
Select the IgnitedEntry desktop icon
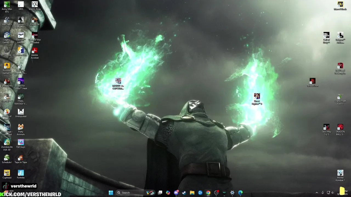[7, 82]
